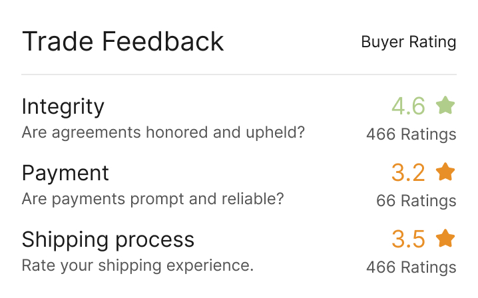View the 466 Ratings under Shipping process
Image resolution: width=478 pixels, height=298 pixels.
tap(411, 267)
